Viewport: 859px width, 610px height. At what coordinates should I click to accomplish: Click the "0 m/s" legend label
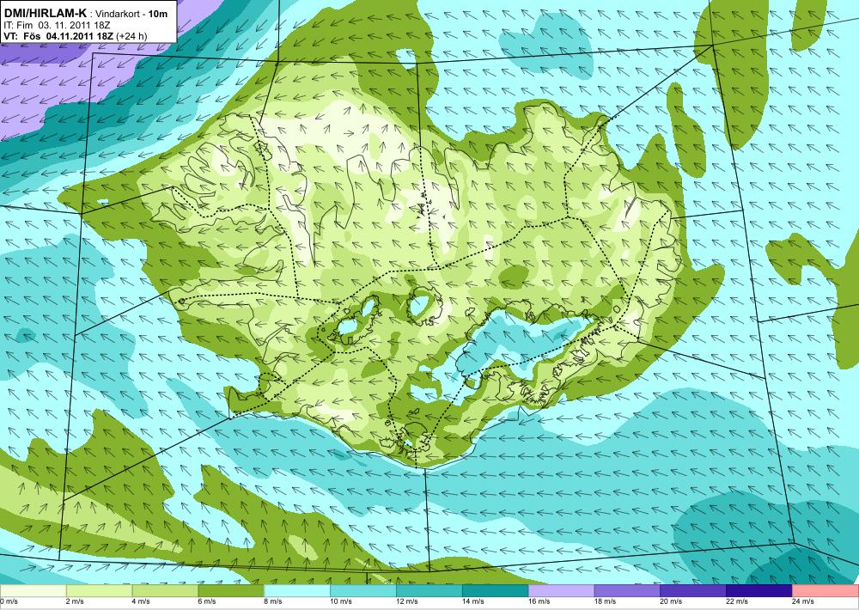9,601
